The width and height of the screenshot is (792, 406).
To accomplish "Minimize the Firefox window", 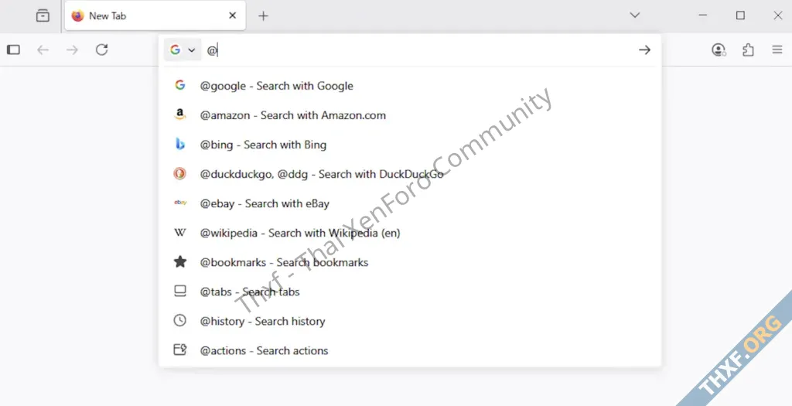I will [x=702, y=15].
